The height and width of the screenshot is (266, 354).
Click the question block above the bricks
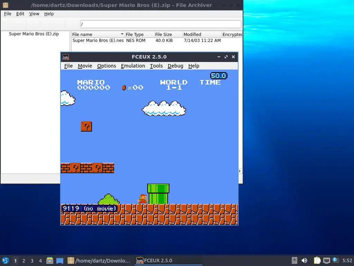86,126
